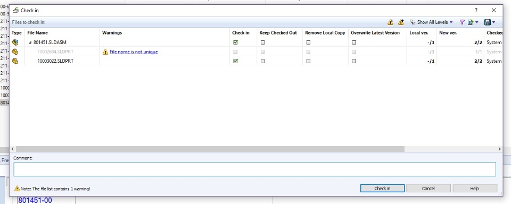Click greyed Keep Checked Out box for 10002694.SLDPRT

pos(262,52)
